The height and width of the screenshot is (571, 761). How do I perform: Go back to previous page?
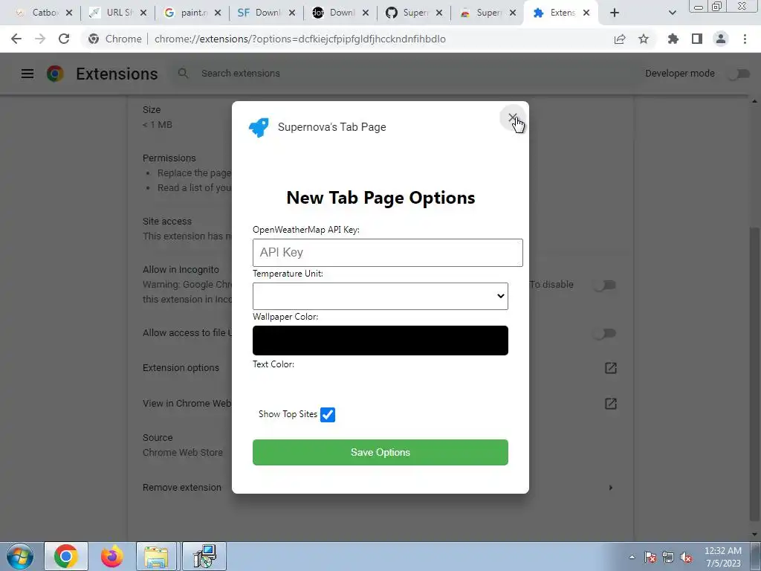[x=16, y=39]
